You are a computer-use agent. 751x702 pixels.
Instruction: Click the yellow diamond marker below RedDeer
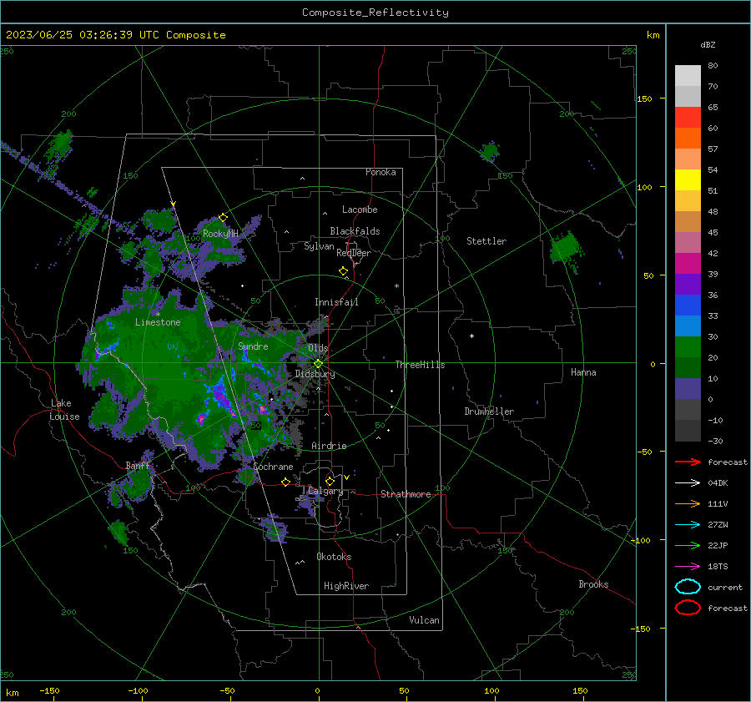coord(343,271)
